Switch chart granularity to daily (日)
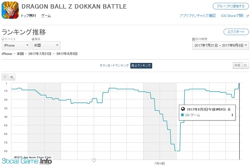 pyautogui.click(x=245, y=65)
